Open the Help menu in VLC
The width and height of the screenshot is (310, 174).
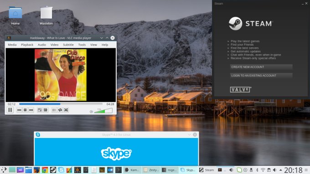pos(105,45)
